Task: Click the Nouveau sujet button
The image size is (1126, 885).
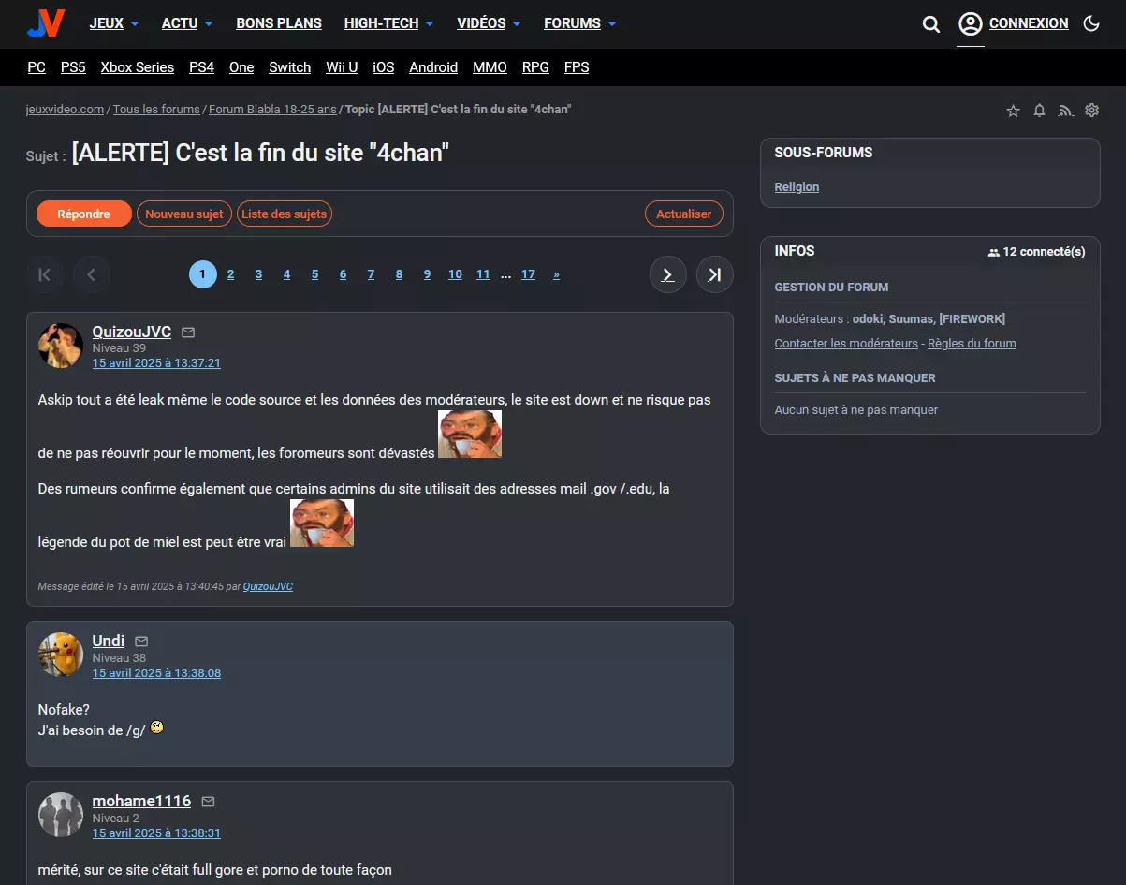Action: (183, 214)
